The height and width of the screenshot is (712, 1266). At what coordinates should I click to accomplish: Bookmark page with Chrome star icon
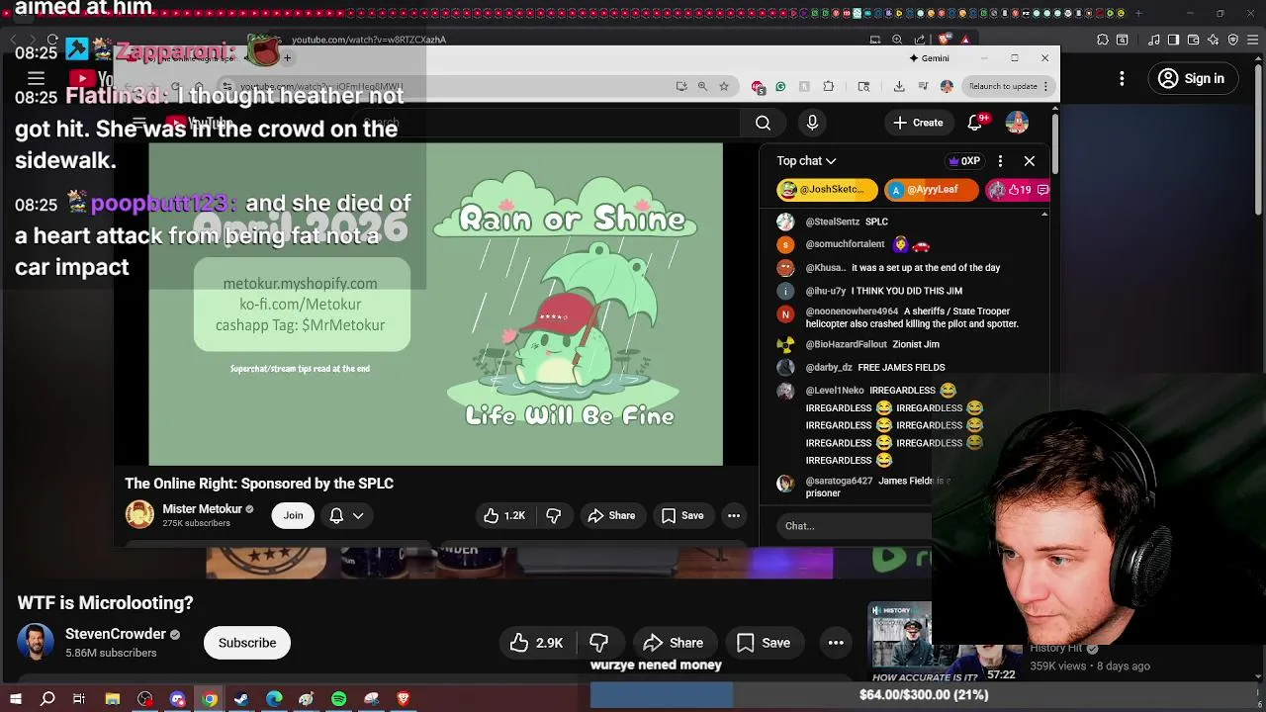(724, 86)
